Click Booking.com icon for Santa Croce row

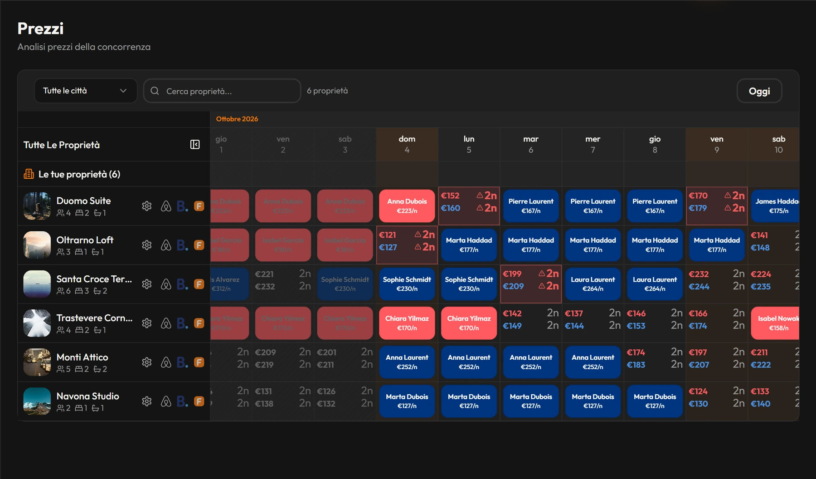click(x=182, y=284)
